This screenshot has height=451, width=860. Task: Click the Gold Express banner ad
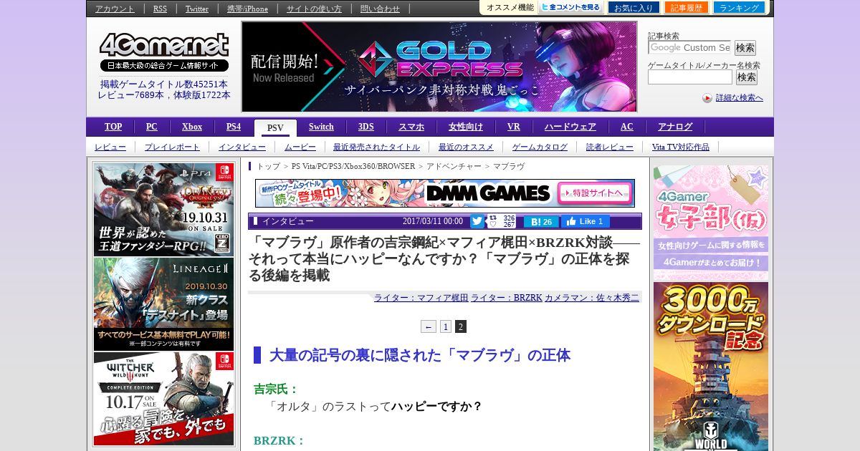pyautogui.click(x=439, y=67)
